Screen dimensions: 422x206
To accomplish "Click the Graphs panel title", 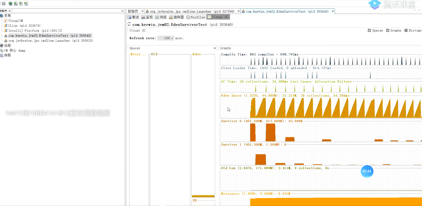I will pyautogui.click(x=225, y=48).
